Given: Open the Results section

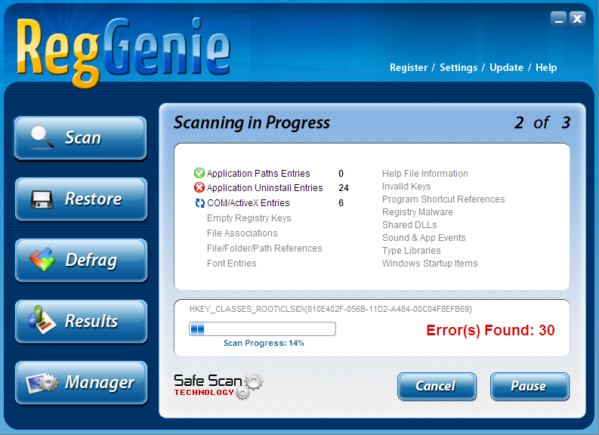Looking at the screenshot, I should 81,321.
